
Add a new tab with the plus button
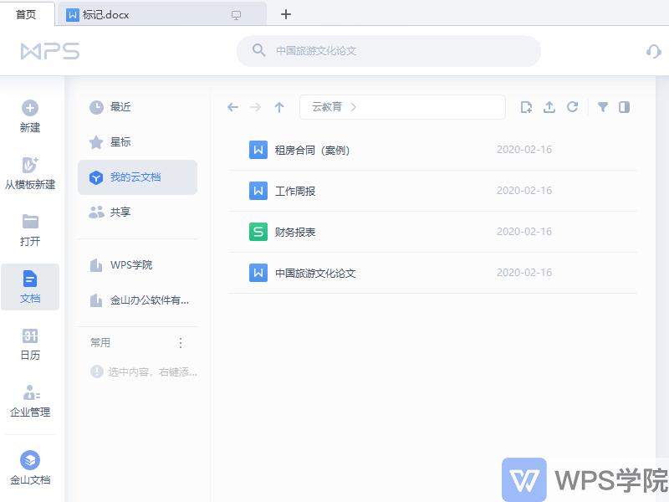286,14
